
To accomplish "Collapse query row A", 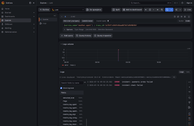I will [x=62, y=16].
